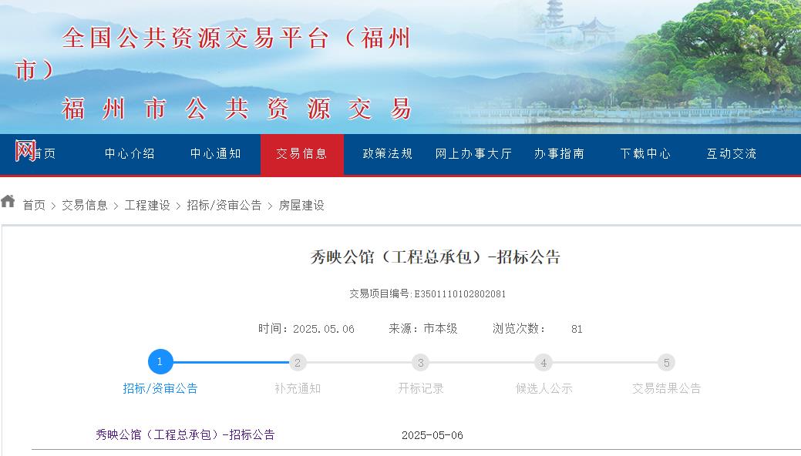Click the 时间：2025.05.06 text
The width and height of the screenshot is (801, 456).
point(307,329)
